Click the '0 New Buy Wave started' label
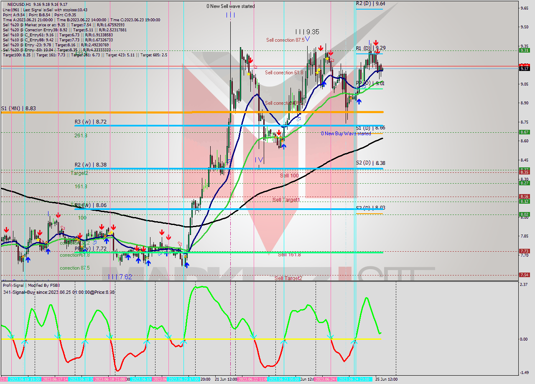535x384 pixels. coord(346,134)
